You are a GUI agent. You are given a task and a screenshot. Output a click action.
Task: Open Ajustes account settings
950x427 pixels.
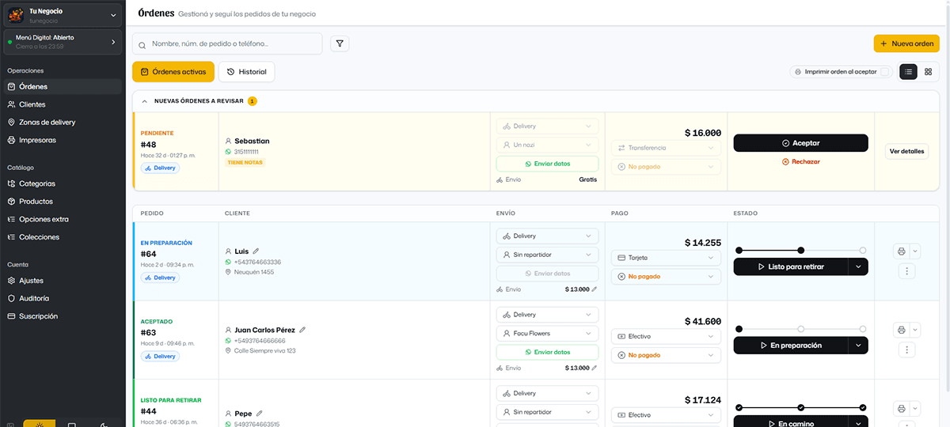point(63,281)
